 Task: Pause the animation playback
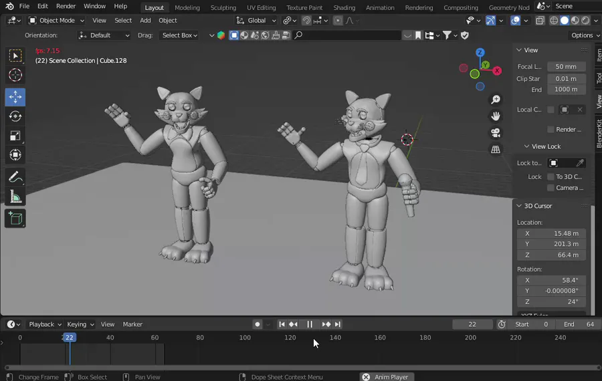310,324
